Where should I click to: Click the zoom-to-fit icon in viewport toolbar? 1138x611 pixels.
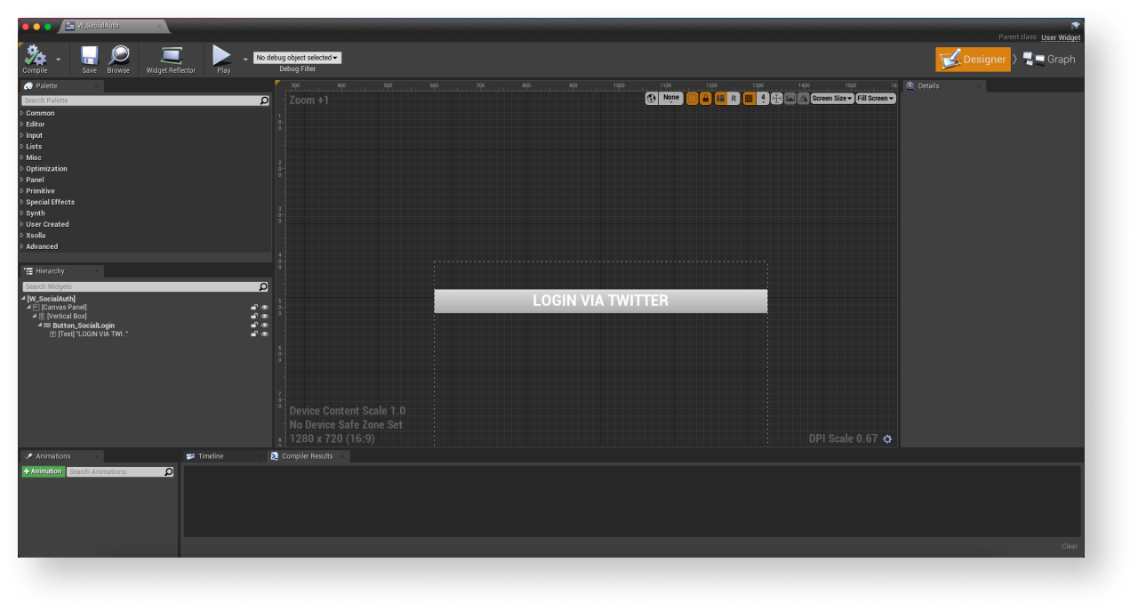pyautogui.click(x=776, y=99)
